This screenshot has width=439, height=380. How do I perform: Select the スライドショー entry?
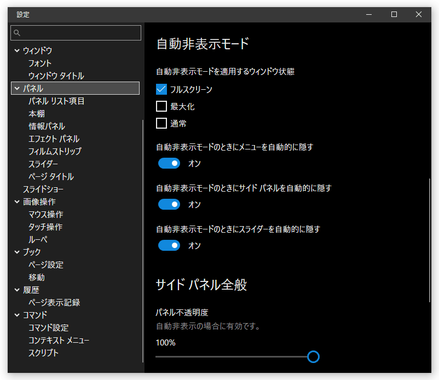click(x=43, y=189)
